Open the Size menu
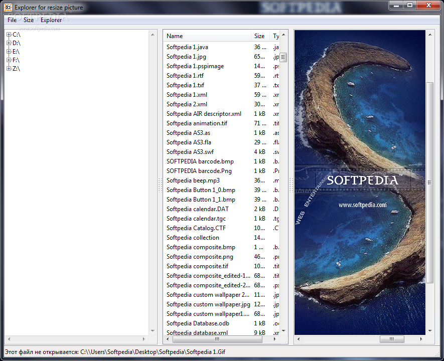This screenshot has height=361, width=444. (28, 20)
